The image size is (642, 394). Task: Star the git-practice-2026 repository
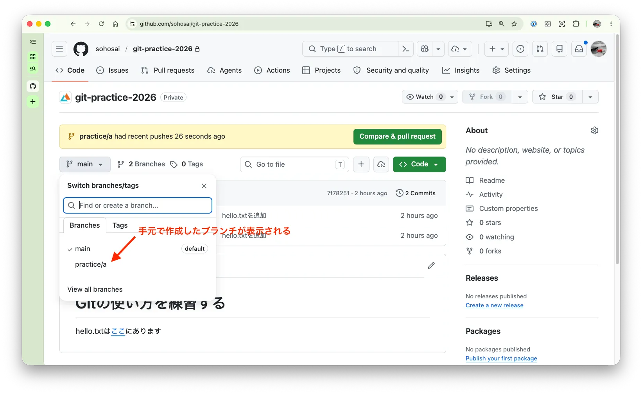557,97
